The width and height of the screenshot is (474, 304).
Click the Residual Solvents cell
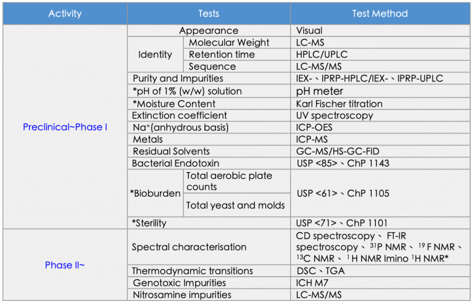[x=209, y=151]
